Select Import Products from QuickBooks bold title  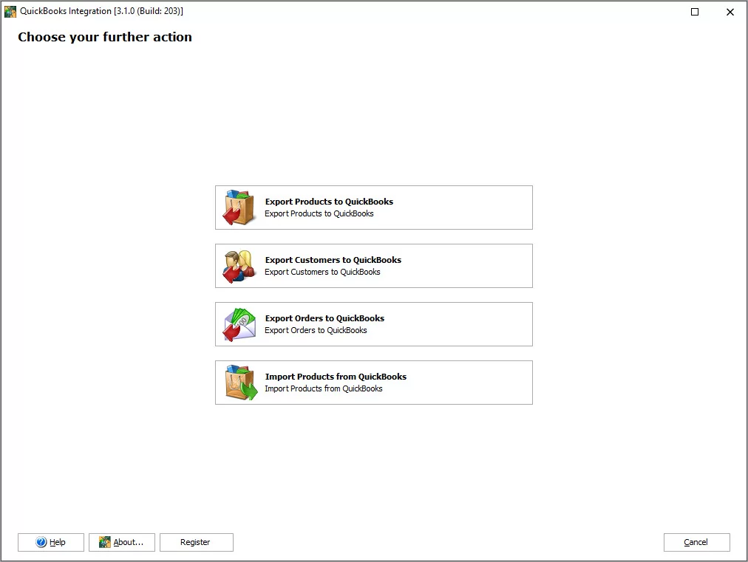[336, 377]
